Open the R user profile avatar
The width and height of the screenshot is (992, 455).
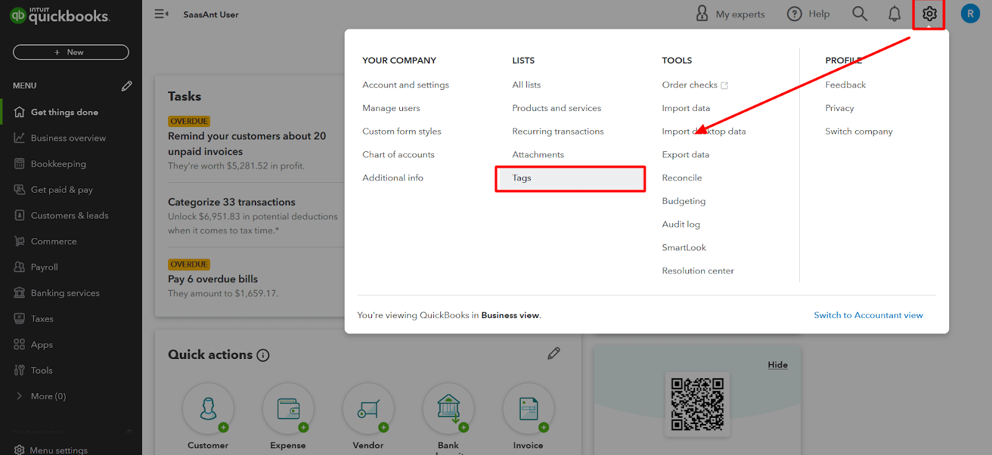970,14
